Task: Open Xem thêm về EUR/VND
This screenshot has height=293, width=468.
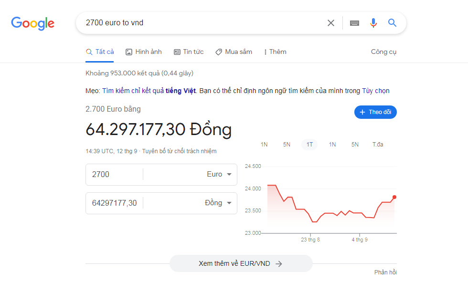Action: [x=241, y=263]
